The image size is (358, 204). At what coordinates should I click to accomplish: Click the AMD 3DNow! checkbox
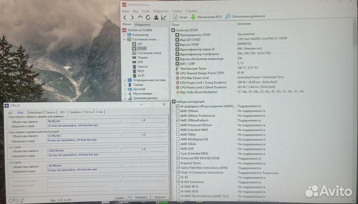[x=178, y=111]
